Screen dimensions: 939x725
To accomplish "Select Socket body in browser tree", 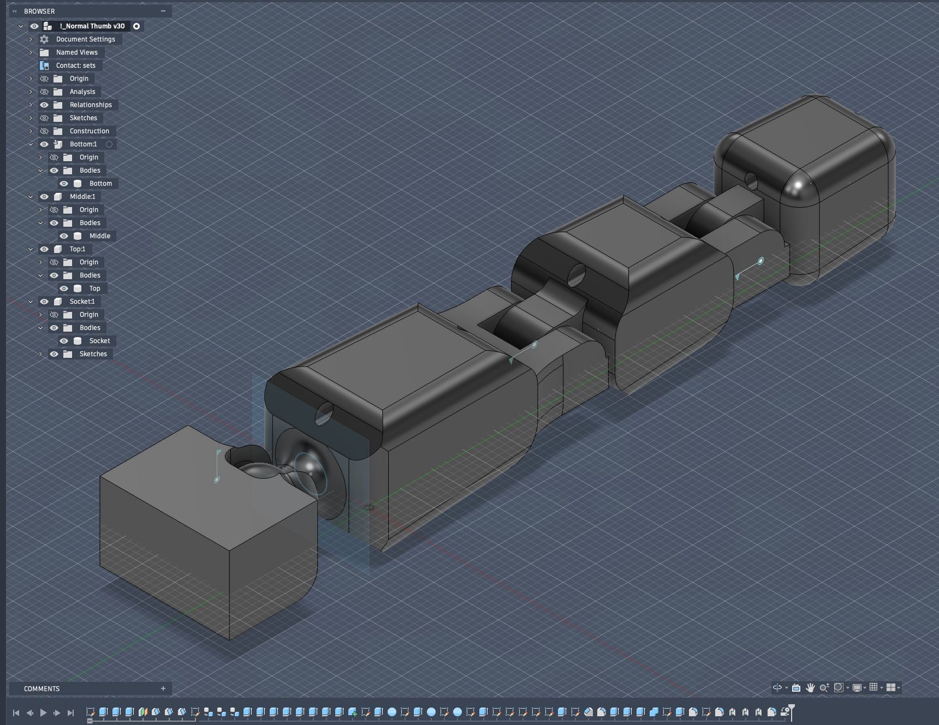I will (99, 341).
